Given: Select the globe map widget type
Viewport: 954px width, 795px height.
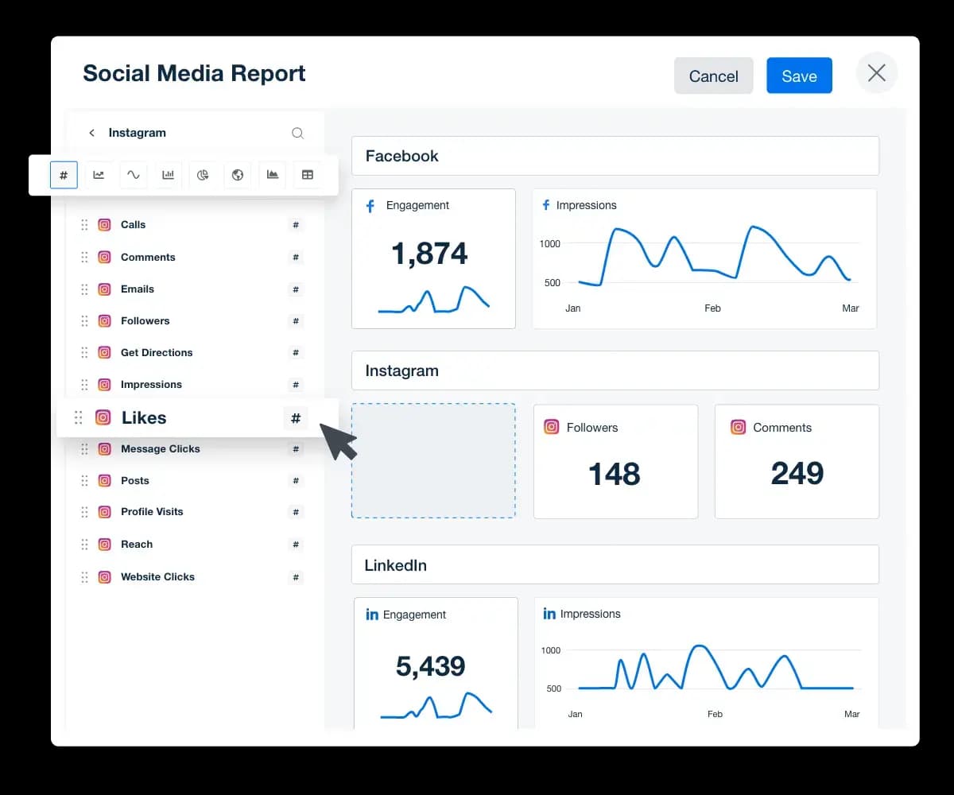Looking at the screenshot, I should tap(238, 175).
